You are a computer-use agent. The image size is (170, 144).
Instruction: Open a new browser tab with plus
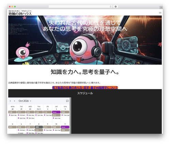coord(161,7)
